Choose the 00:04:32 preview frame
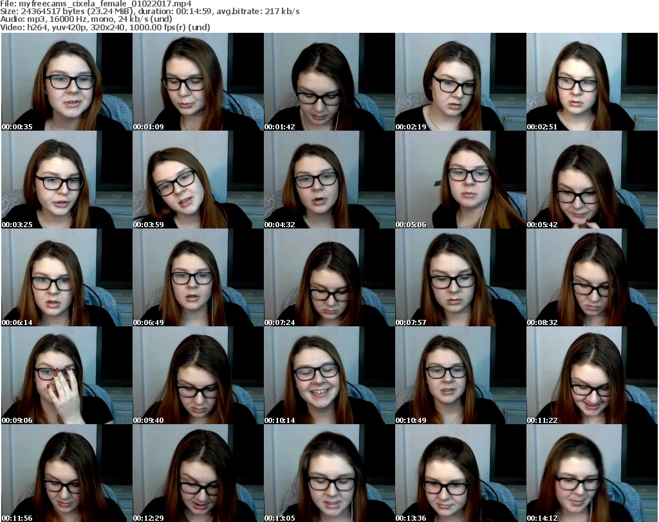 [329, 180]
